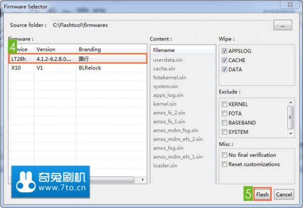303x208 pixels.
Task: Click the Filename column header
Action: click(183, 50)
